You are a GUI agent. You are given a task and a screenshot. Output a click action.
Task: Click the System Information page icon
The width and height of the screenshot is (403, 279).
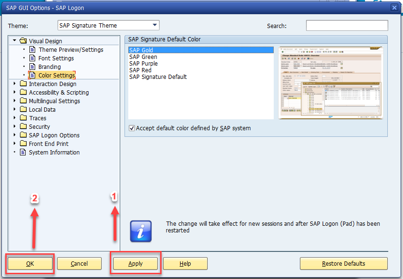click(x=22, y=152)
